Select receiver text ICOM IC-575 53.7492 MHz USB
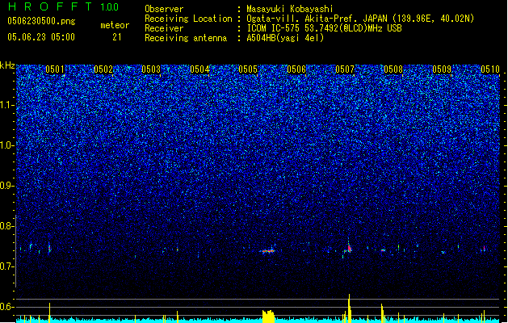This screenshot has width=508, height=323. point(324,28)
